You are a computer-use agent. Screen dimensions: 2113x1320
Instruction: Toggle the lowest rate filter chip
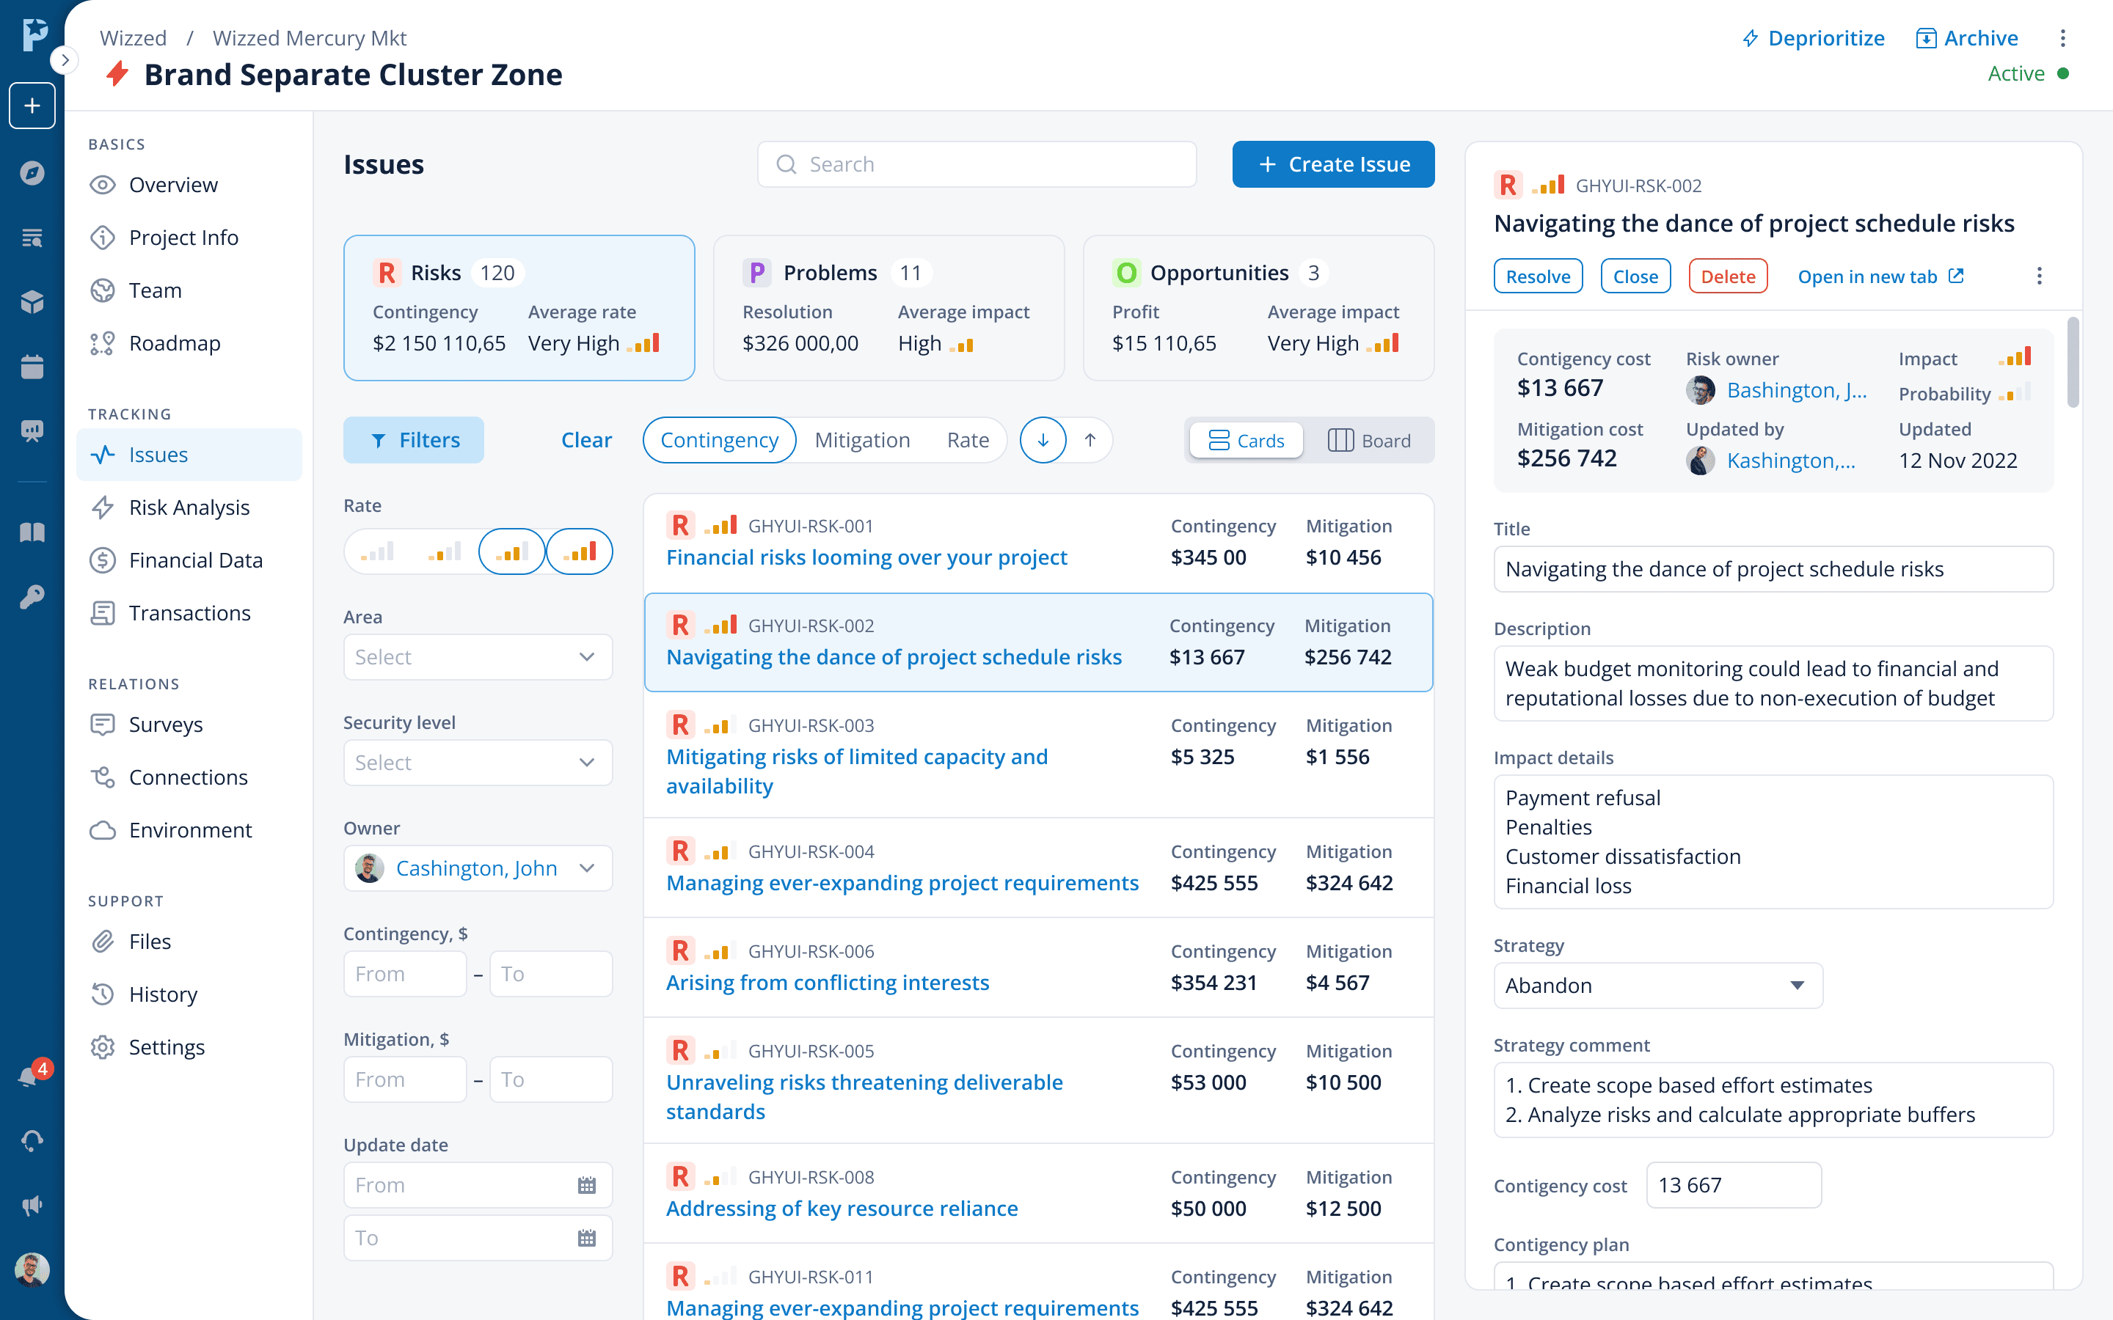(377, 551)
